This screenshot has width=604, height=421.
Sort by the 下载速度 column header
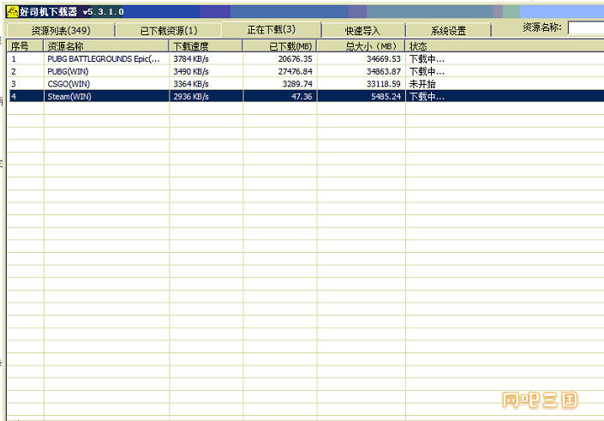click(x=206, y=46)
